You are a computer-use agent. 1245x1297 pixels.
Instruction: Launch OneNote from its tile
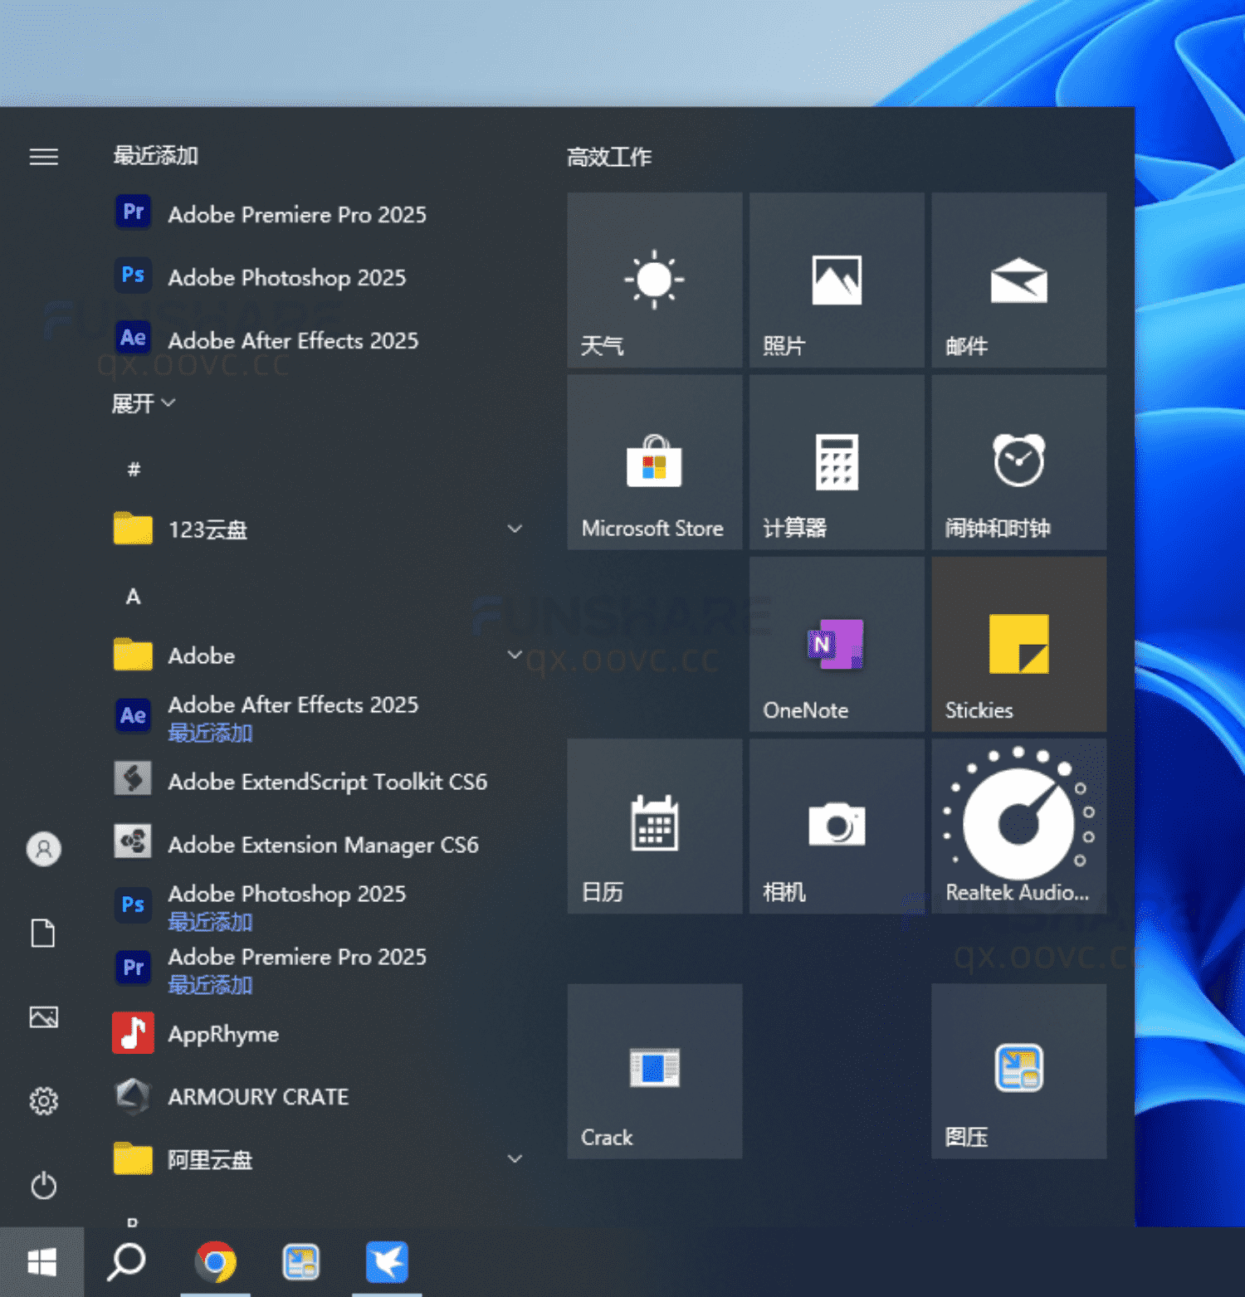(x=836, y=645)
